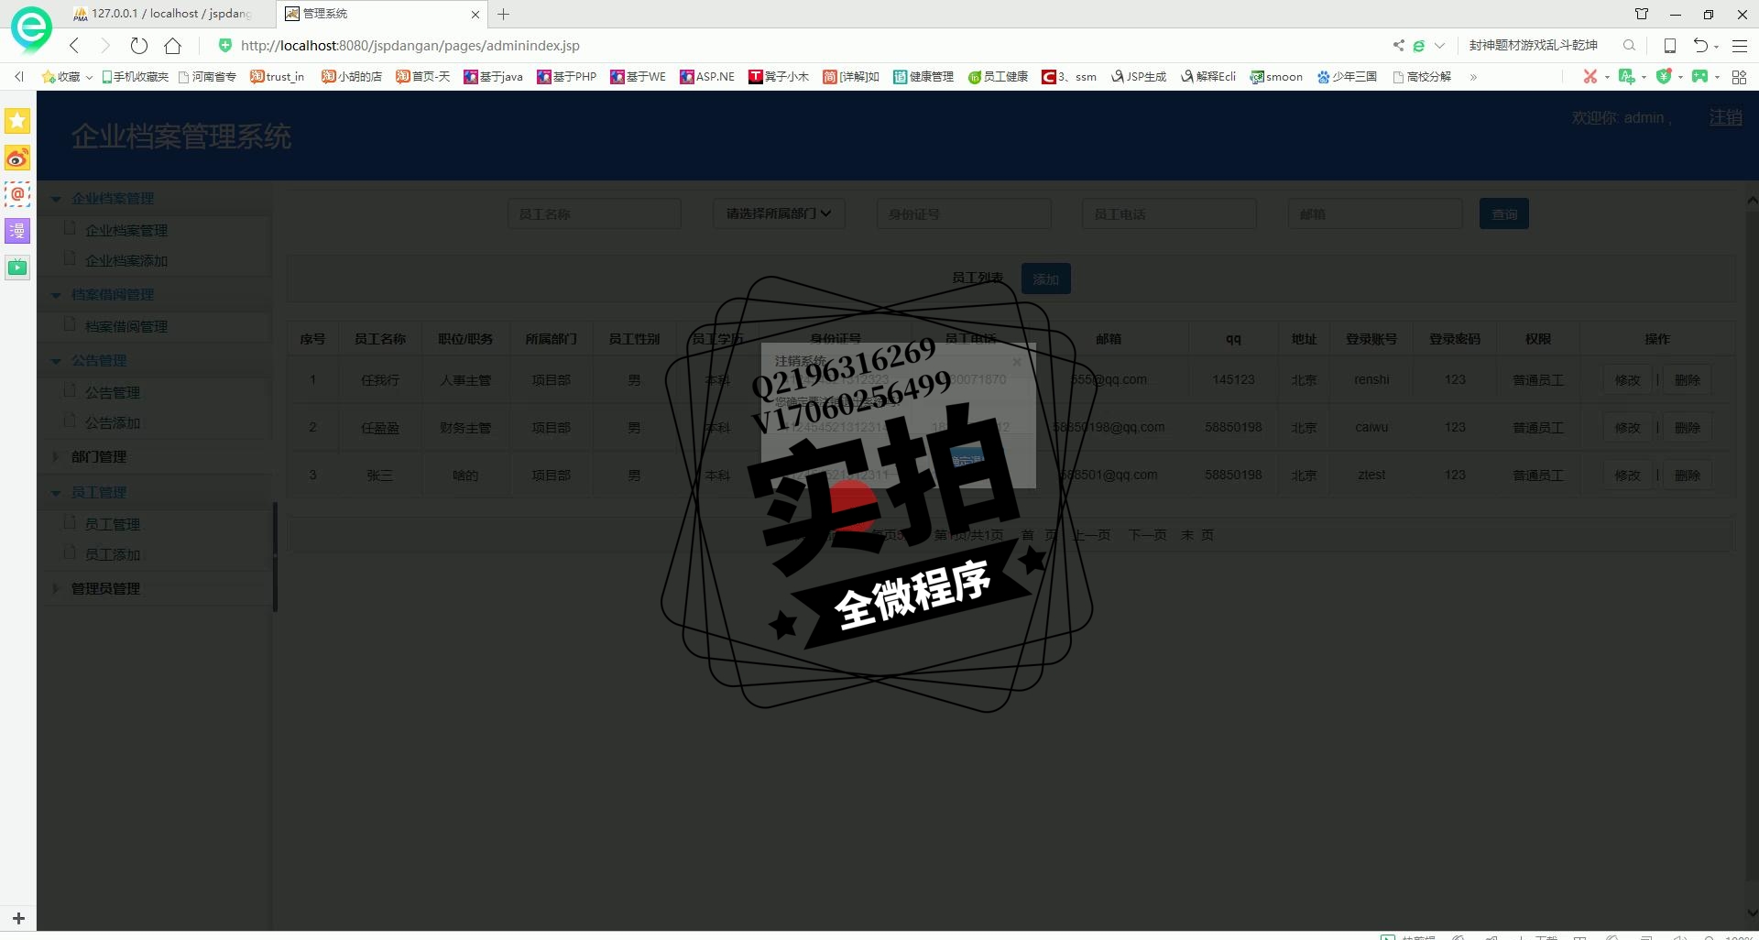Open address bar dropdown chevron
The image size is (1759, 940).
(x=1439, y=45)
